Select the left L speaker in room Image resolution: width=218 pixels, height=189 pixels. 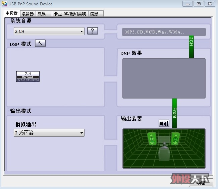(152, 138)
